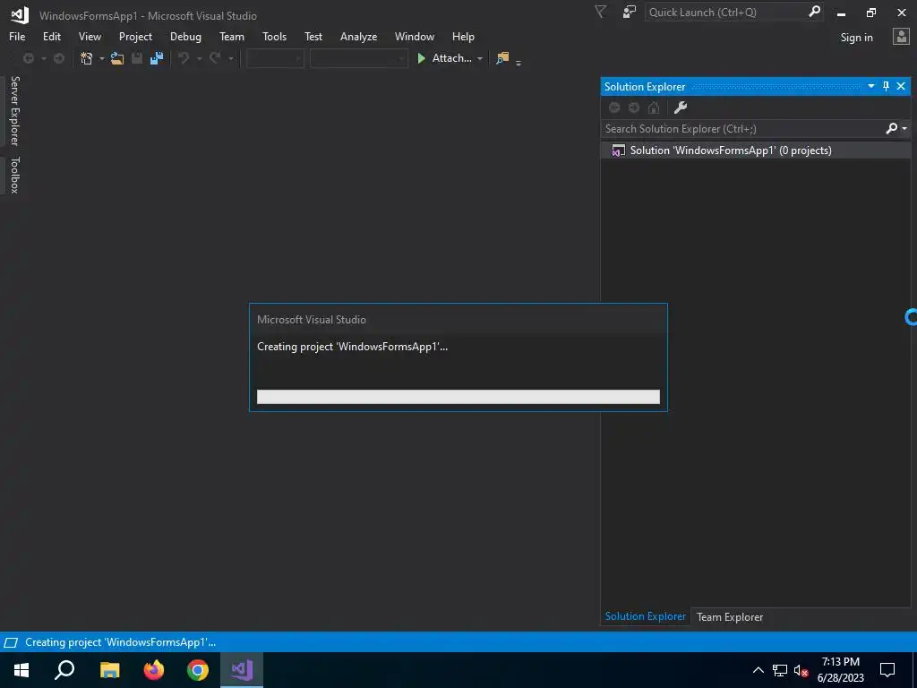This screenshot has width=917, height=688.
Task: Open the Project menu
Action: tap(135, 36)
